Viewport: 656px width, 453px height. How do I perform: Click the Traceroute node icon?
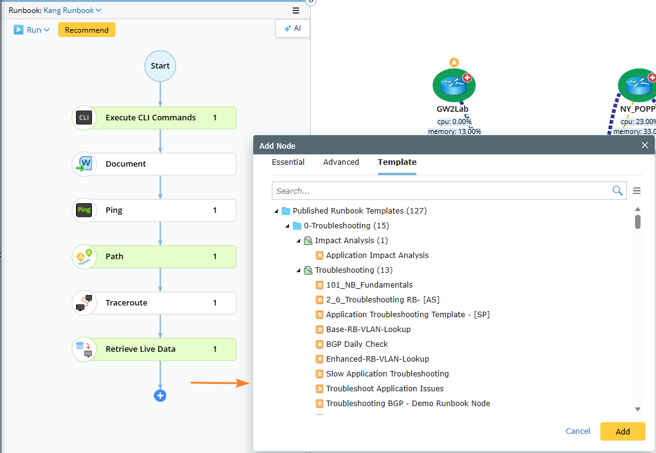pyautogui.click(x=84, y=303)
